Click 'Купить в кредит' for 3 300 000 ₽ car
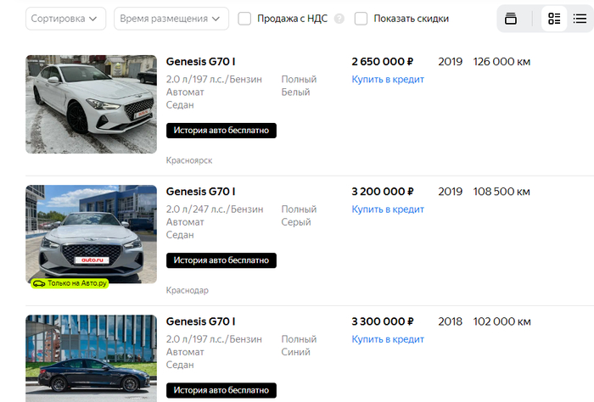 tap(388, 339)
